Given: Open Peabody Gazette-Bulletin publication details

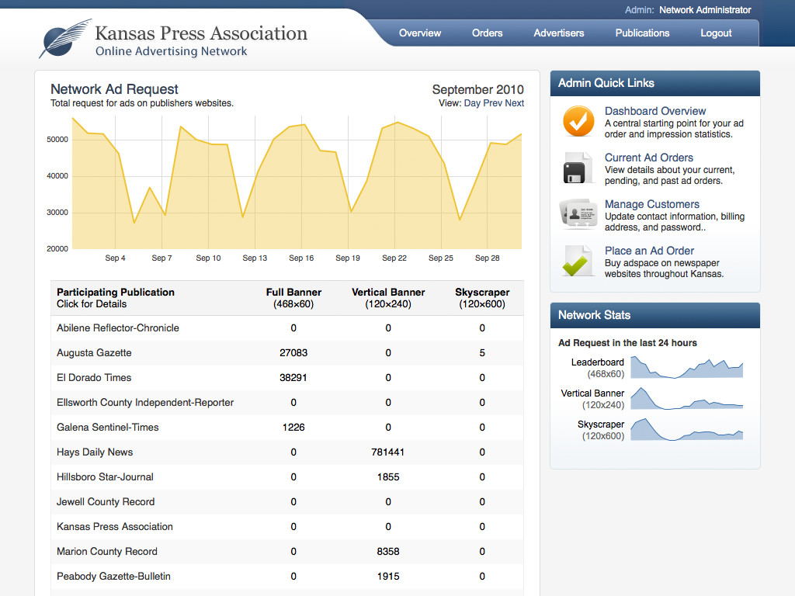Looking at the screenshot, I should 113,577.
